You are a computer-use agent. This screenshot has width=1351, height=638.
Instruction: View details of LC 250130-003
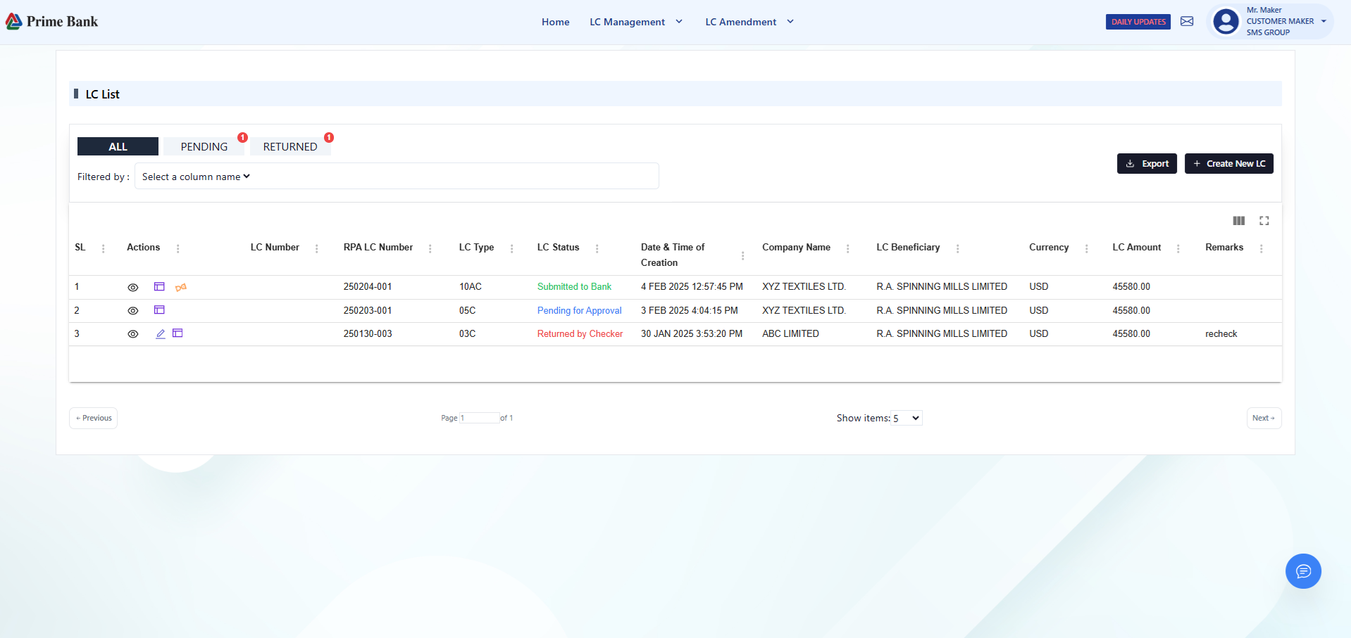click(x=132, y=334)
